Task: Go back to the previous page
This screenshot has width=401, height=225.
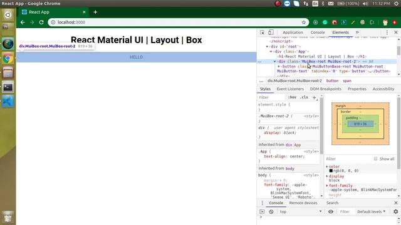Action: (23, 22)
